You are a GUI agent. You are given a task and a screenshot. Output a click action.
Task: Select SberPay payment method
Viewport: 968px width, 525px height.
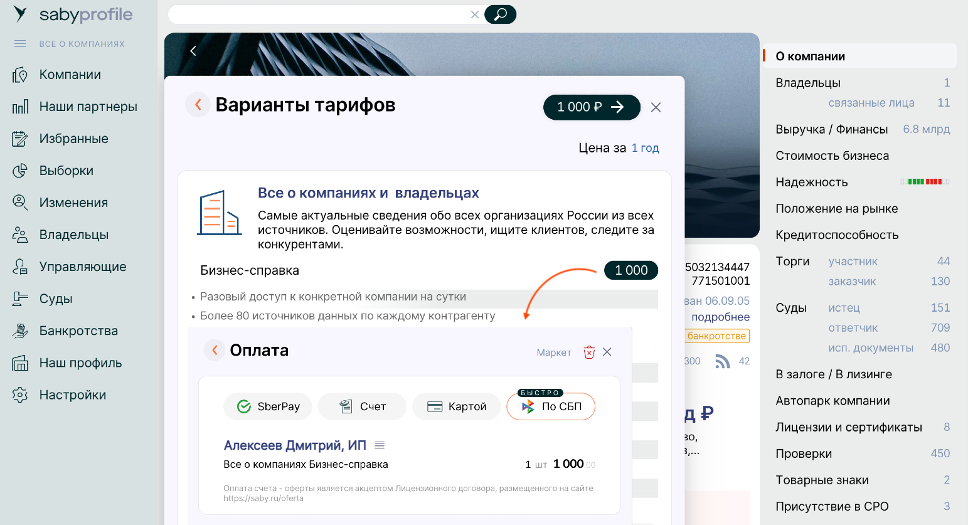pyautogui.click(x=268, y=406)
